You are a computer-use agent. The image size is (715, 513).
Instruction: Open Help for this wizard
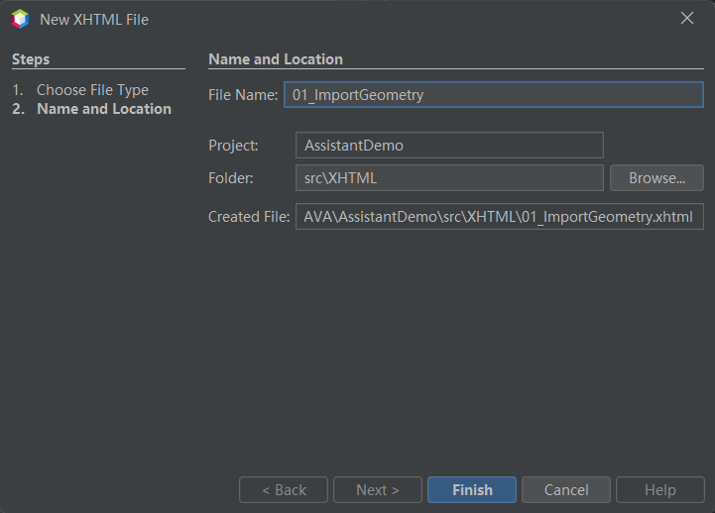659,489
